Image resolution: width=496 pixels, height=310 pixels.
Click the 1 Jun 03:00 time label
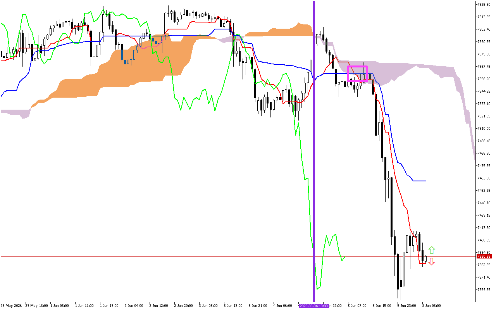[60, 306]
